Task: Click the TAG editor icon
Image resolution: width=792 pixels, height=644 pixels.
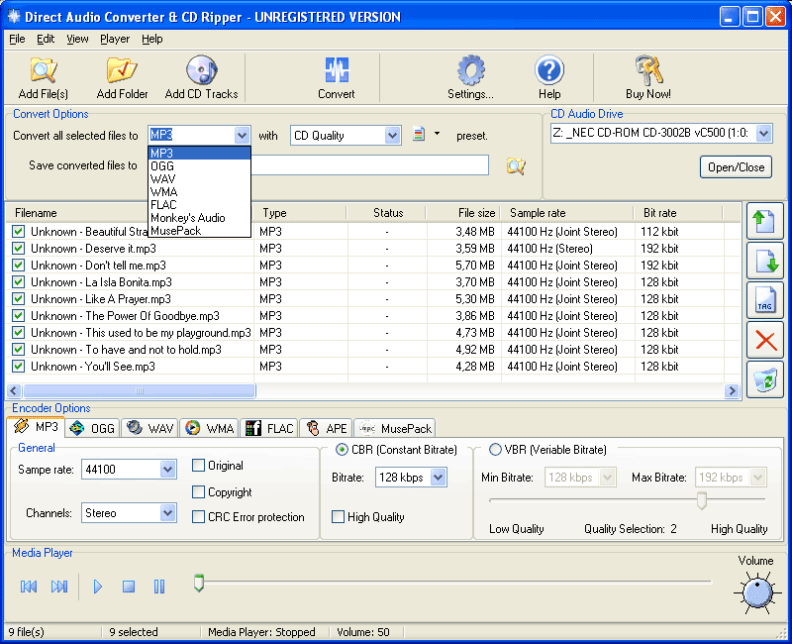Action: (x=764, y=301)
